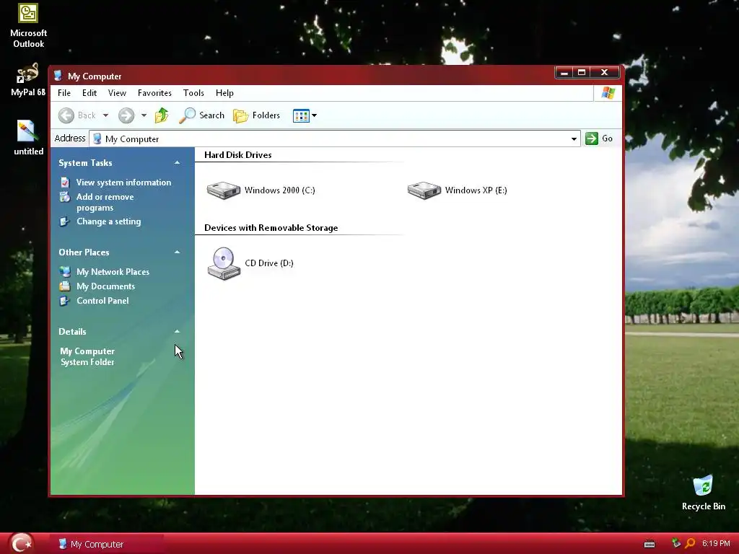This screenshot has width=739, height=554.
Task: Click the orange magnifier tray icon
Action: (690, 544)
